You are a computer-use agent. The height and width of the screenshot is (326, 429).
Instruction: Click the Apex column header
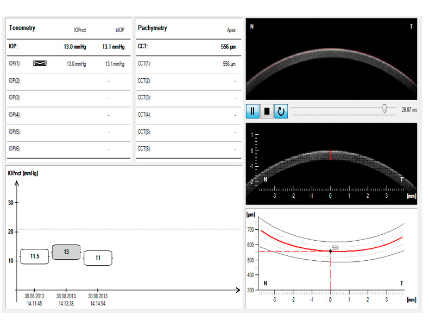click(x=231, y=31)
